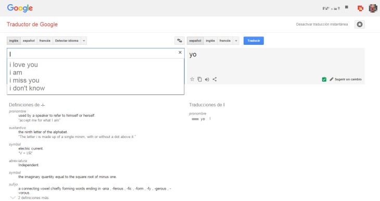The width and height of the screenshot is (380, 201).
Task: Select inglés as target language
Action: tap(210, 41)
